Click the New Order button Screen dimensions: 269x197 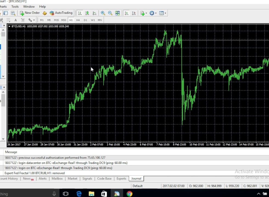point(30,13)
